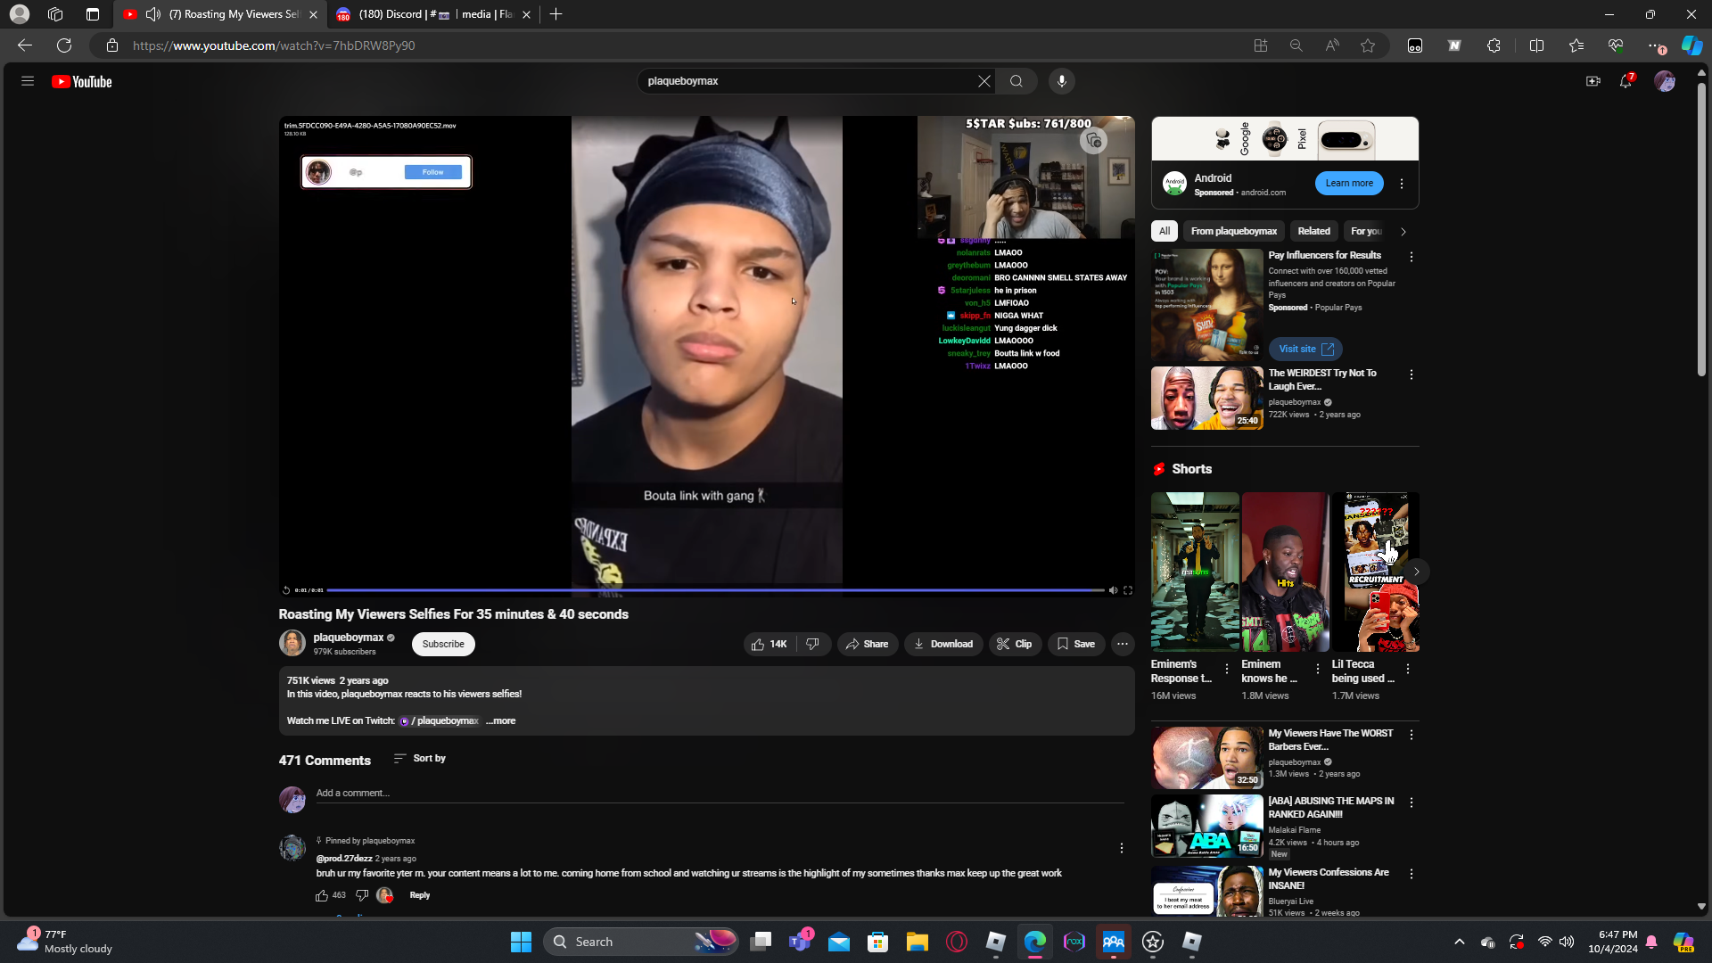1712x963 pixels.
Task: Open Microsoft Teams from the taskbar
Action: point(800,942)
